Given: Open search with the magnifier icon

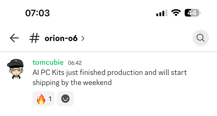Looking at the screenshot, I should coord(201,38).
